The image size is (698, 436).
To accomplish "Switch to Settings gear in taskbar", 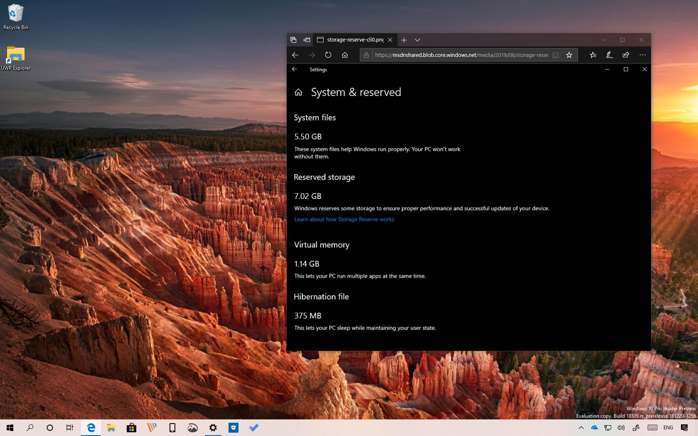I will click(213, 428).
